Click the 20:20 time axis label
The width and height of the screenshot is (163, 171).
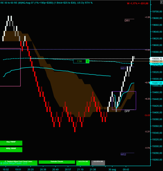[x=31, y=169]
